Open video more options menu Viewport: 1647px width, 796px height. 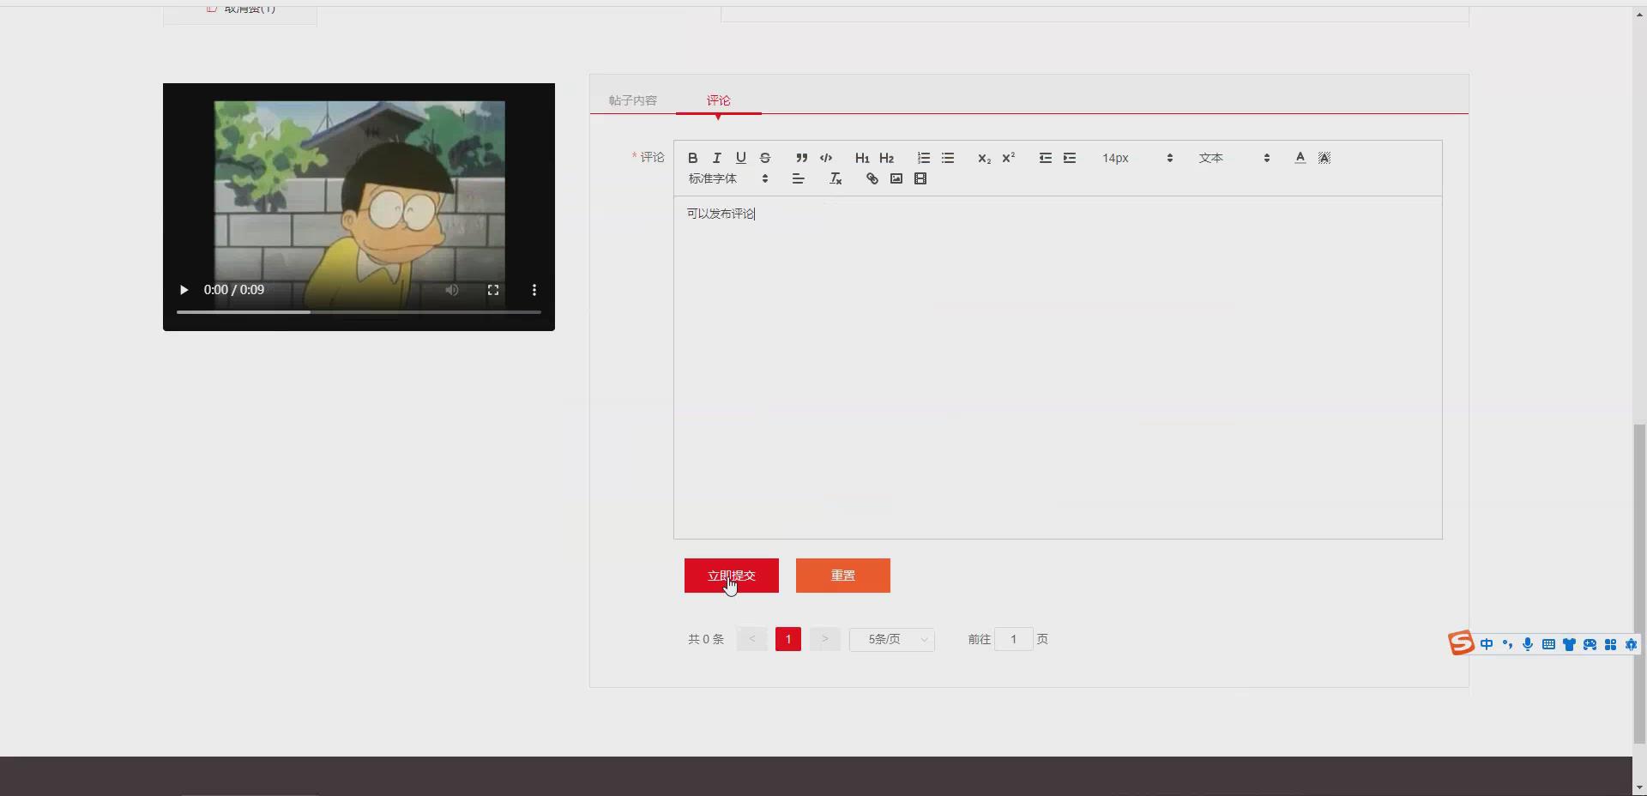click(534, 290)
